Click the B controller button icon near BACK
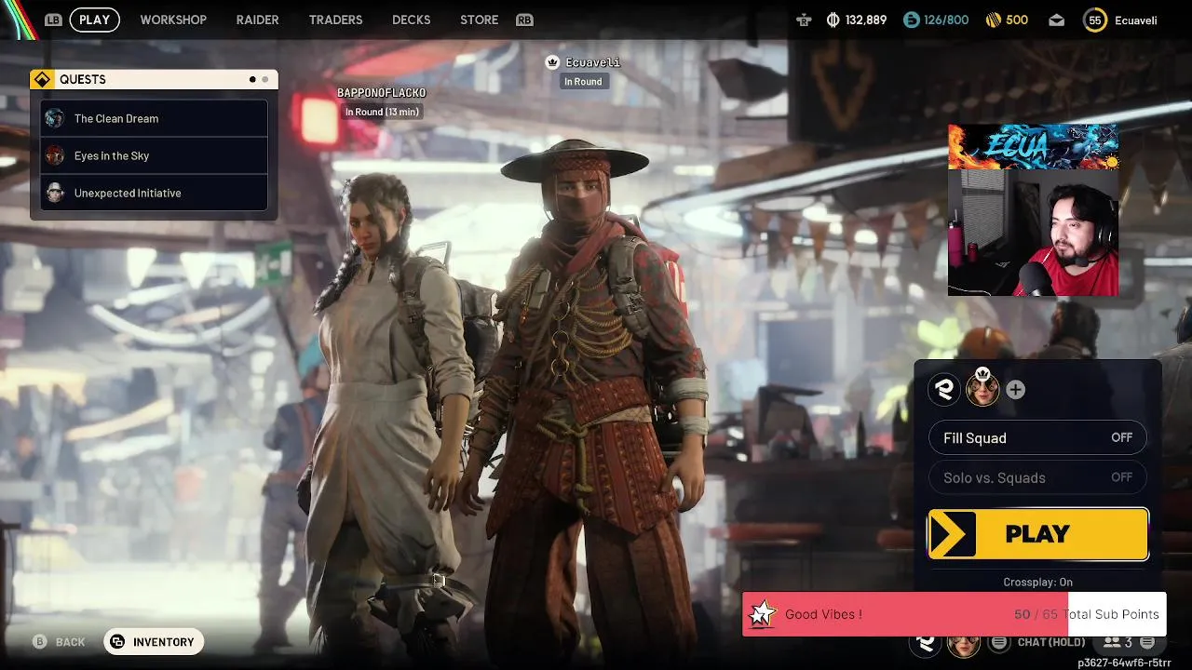The image size is (1192, 670). coord(40,642)
